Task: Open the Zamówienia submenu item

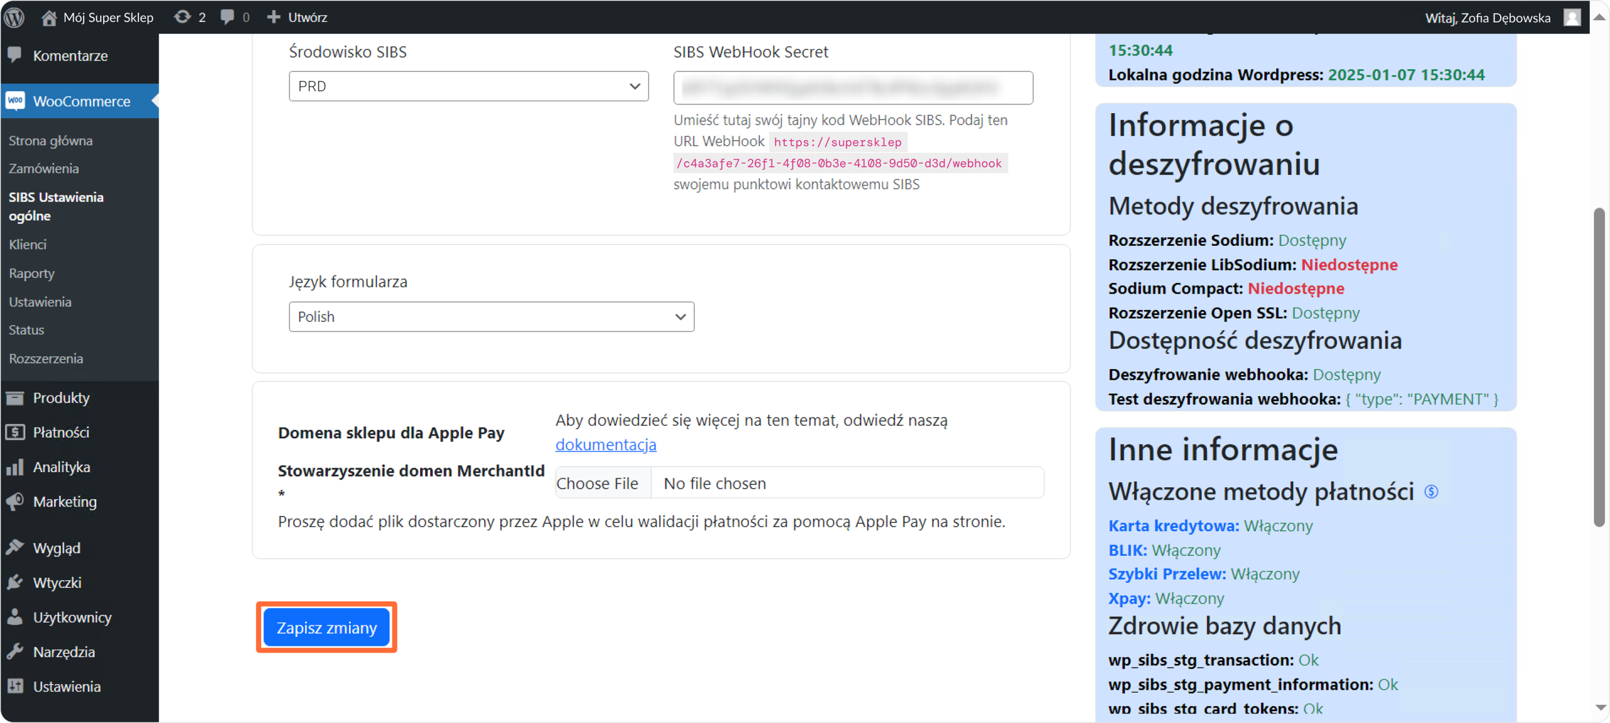Action: pyautogui.click(x=43, y=168)
